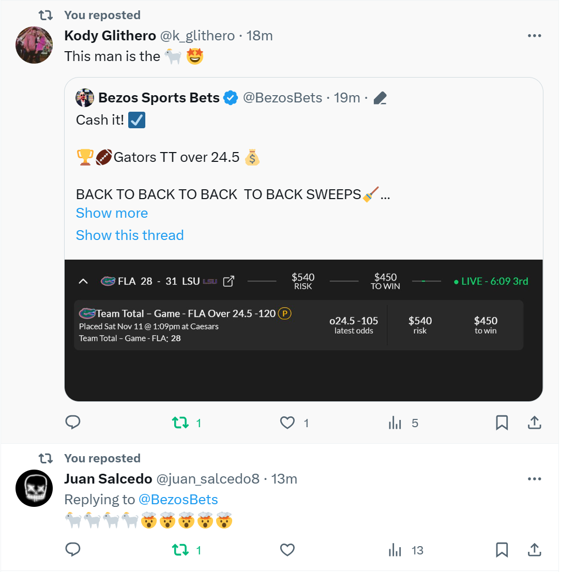This screenshot has width=576, height=572.
Task: Like Kody Glithero's post
Action: point(287,423)
